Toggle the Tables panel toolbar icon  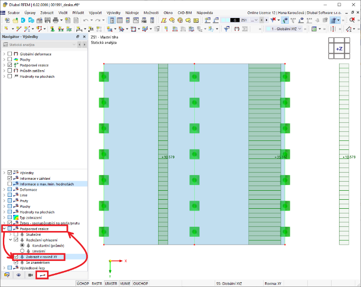coord(120,20)
